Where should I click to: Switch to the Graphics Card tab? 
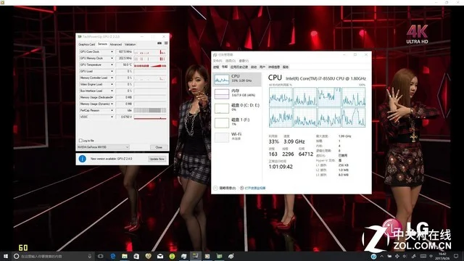[87, 44]
